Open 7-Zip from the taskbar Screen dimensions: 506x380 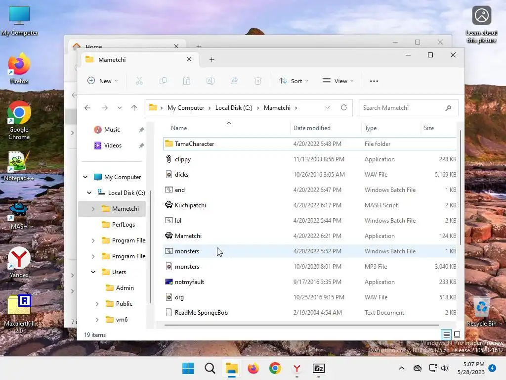click(319, 368)
